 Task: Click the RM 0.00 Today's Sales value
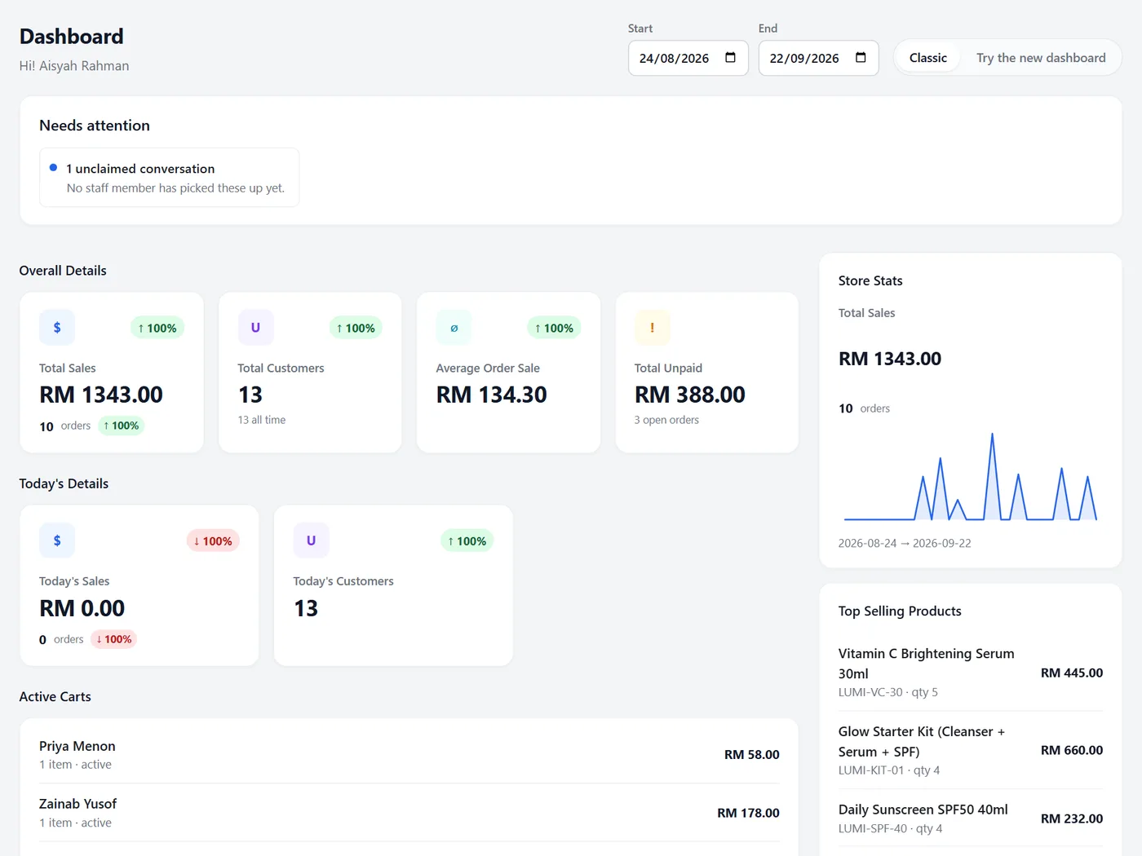[x=82, y=608]
